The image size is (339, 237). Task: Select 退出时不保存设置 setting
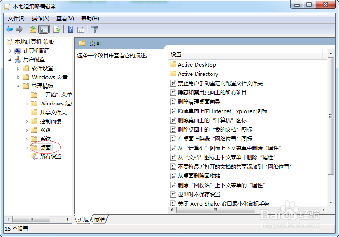(196, 195)
